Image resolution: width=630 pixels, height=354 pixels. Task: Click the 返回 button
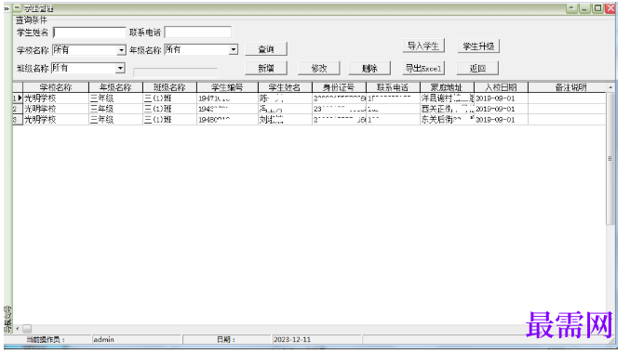pos(477,68)
